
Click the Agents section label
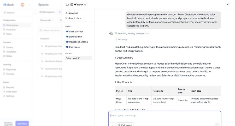pos(68,26)
